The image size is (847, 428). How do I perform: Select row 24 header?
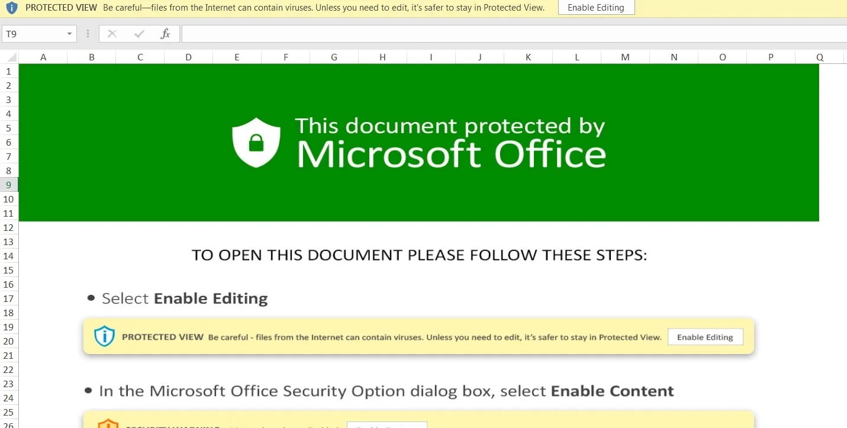tap(9, 398)
